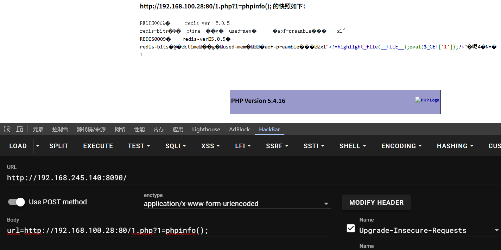Screen dimensions: 501x250
Task: Open the ENCODING menu
Action: pos(401,146)
